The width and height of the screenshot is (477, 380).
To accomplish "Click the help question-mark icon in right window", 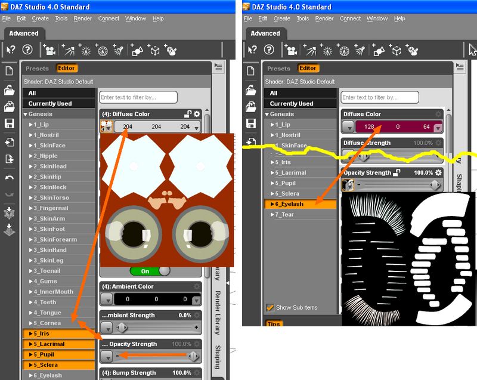I will tap(269, 50).
